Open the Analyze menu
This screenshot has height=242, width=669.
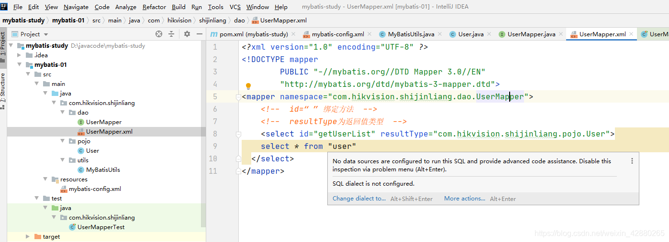click(126, 7)
